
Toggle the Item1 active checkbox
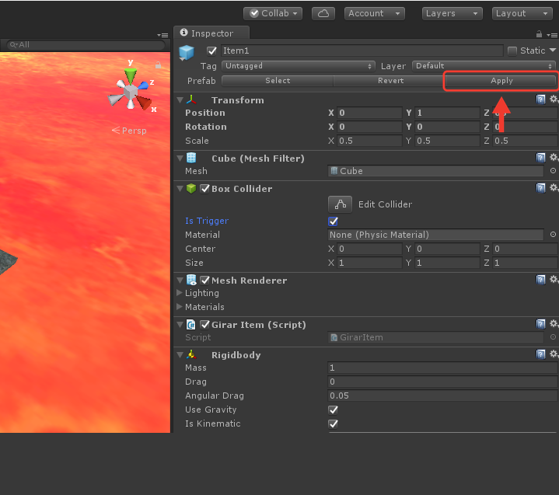pyautogui.click(x=211, y=51)
